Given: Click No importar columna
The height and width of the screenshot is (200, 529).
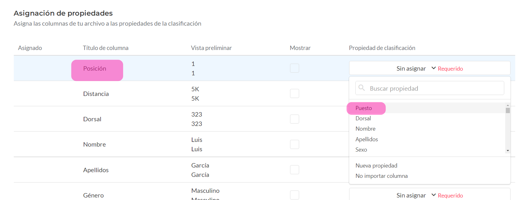Looking at the screenshot, I should (x=381, y=176).
